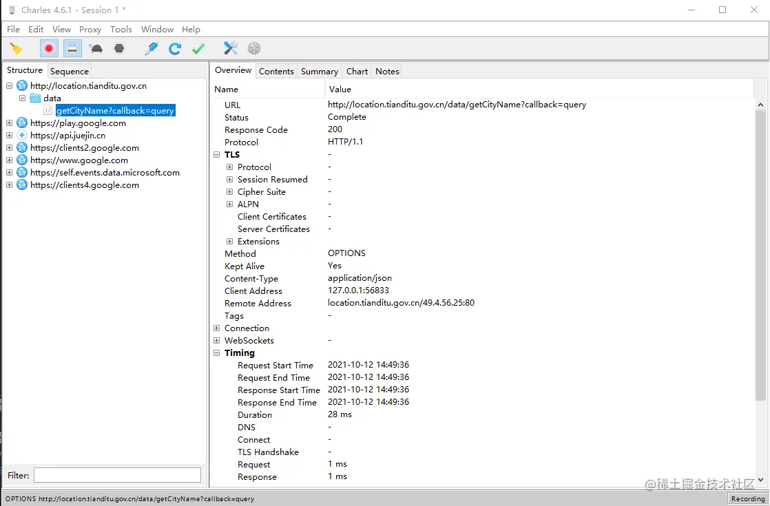Click the JSON file icon beside getCityName
770x506 pixels.
click(x=48, y=110)
